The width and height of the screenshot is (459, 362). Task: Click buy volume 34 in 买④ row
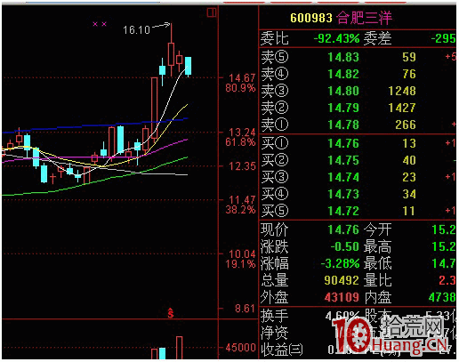[x=409, y=194]
